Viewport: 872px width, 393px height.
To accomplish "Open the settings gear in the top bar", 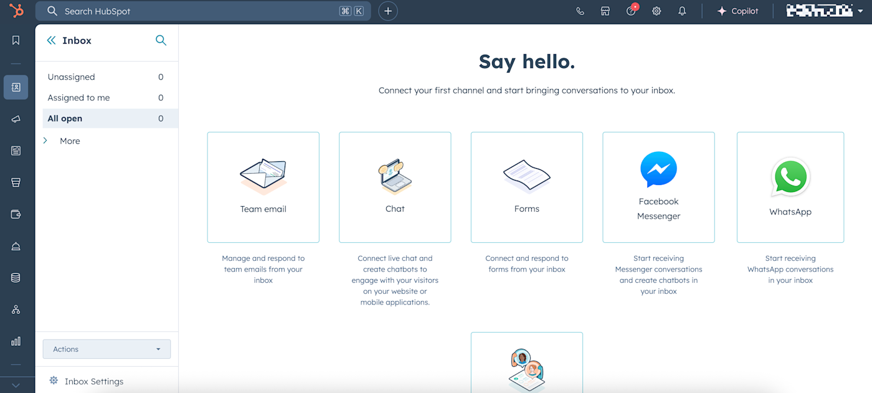I will (x=656, y=11).
